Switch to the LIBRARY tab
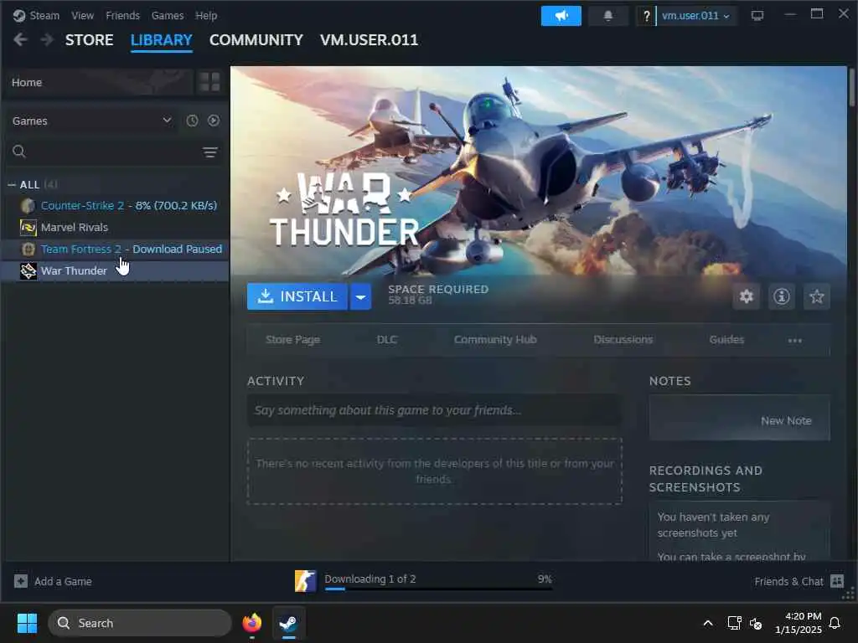 [x=162, y=40]
